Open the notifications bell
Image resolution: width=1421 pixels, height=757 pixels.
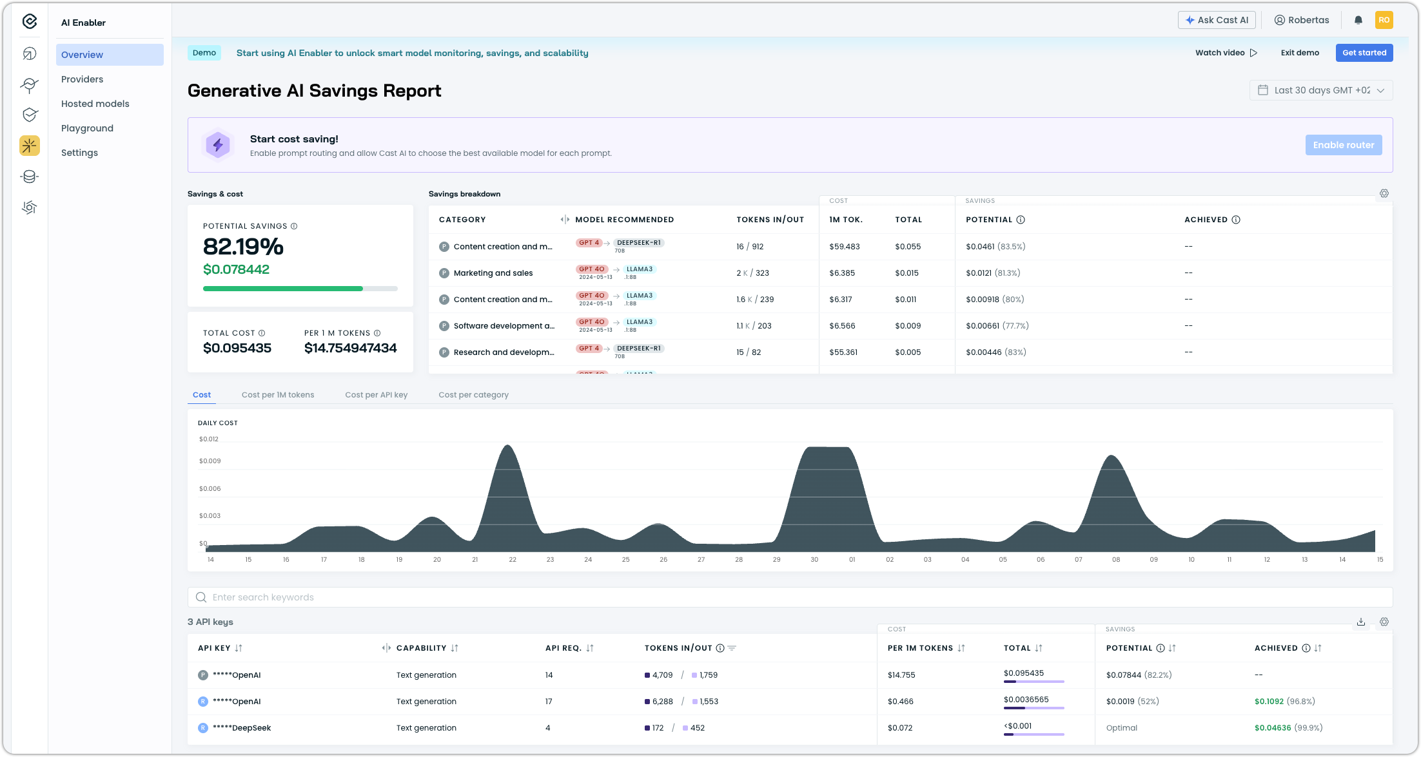point(1358,20)
